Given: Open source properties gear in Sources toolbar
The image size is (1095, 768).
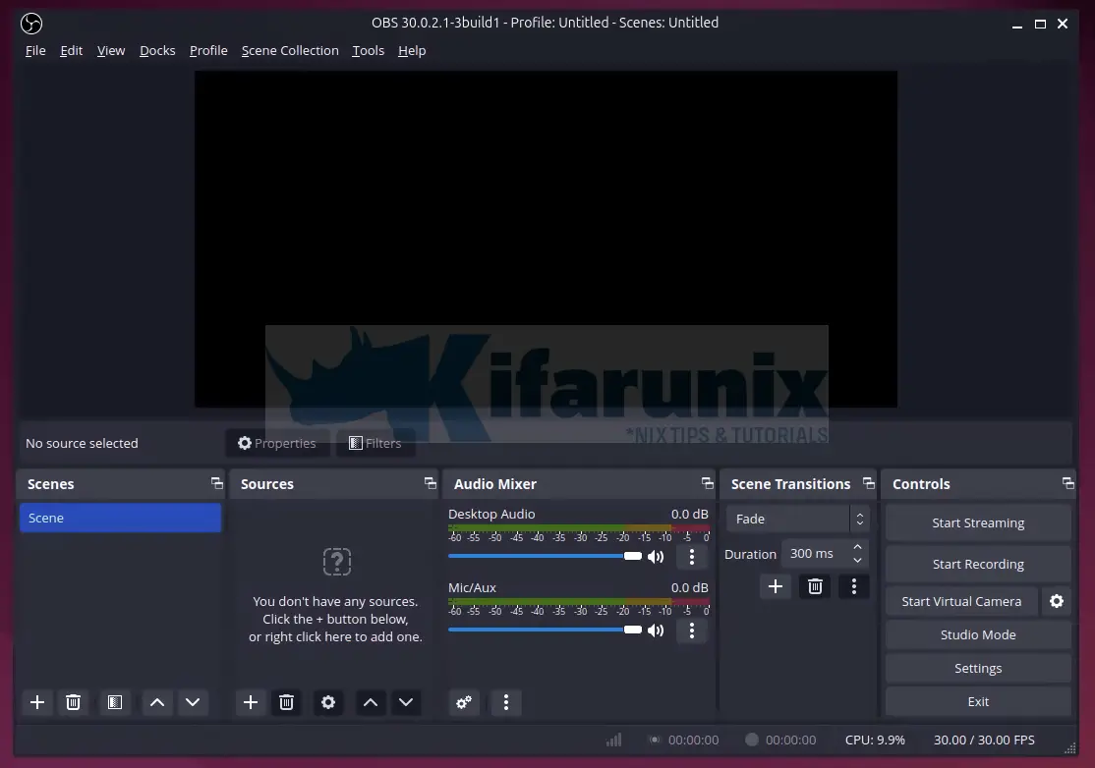Looking at the screenshot, I should tap(328, 702).
